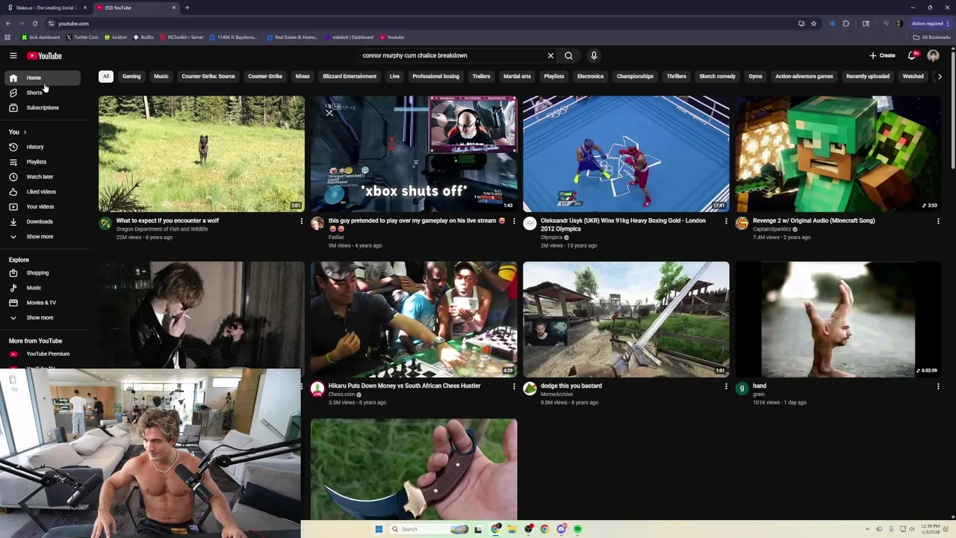The height and width of the screenshot is (538, 956).
Task: Open Shorts in the sidebar
Action: tap(34, 93)
